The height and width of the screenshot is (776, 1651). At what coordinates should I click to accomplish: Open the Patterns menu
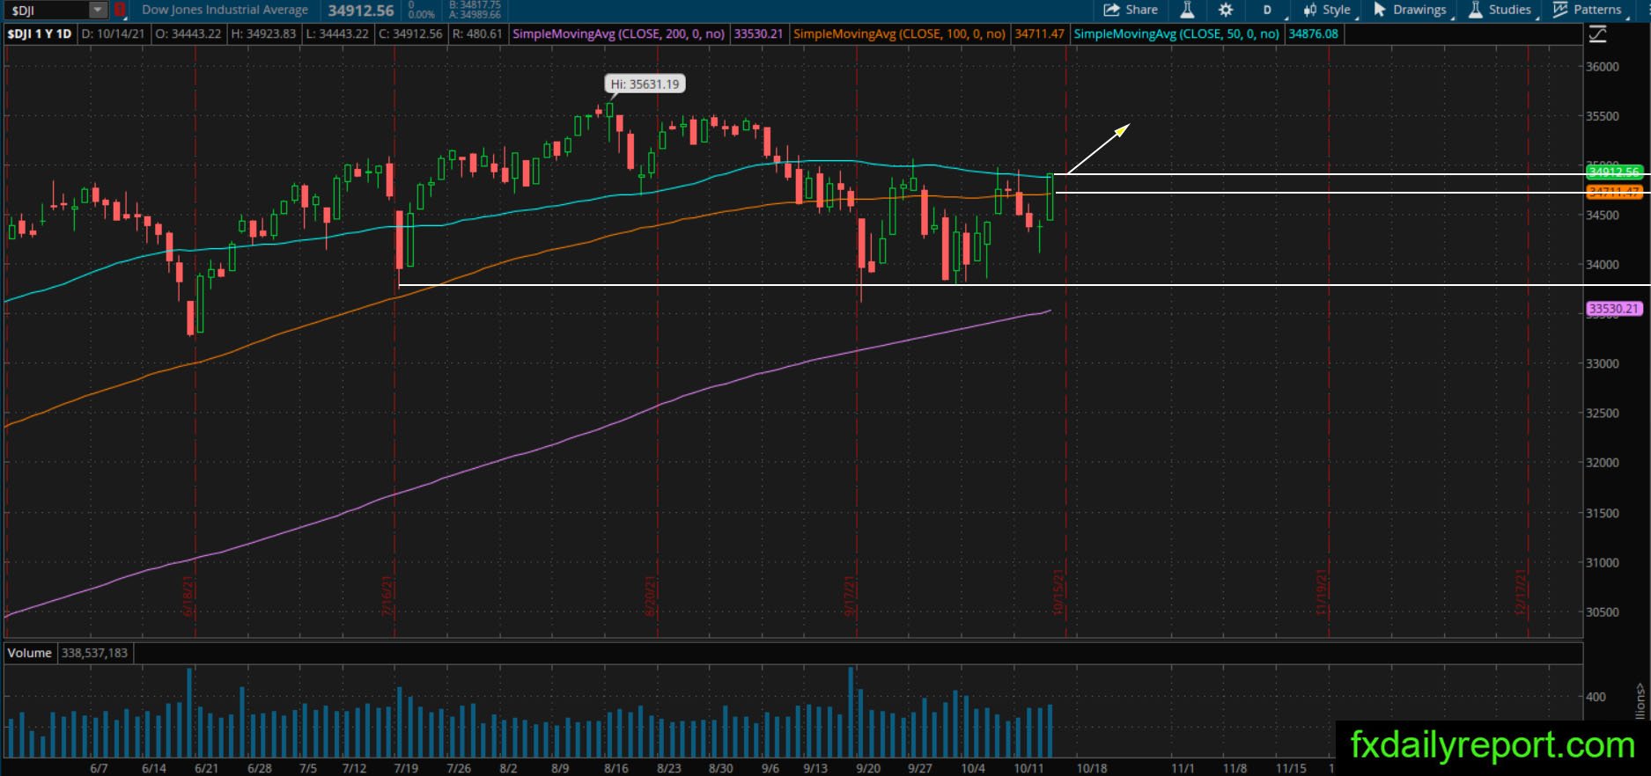click(x=1588, y=10)
